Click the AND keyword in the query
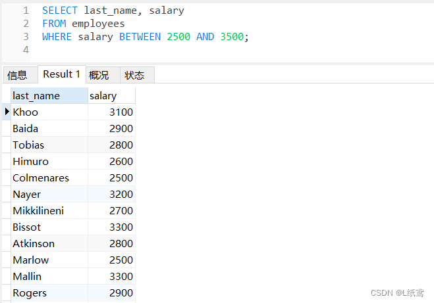Screen dimensions: 434x303 tap(205, 36)
